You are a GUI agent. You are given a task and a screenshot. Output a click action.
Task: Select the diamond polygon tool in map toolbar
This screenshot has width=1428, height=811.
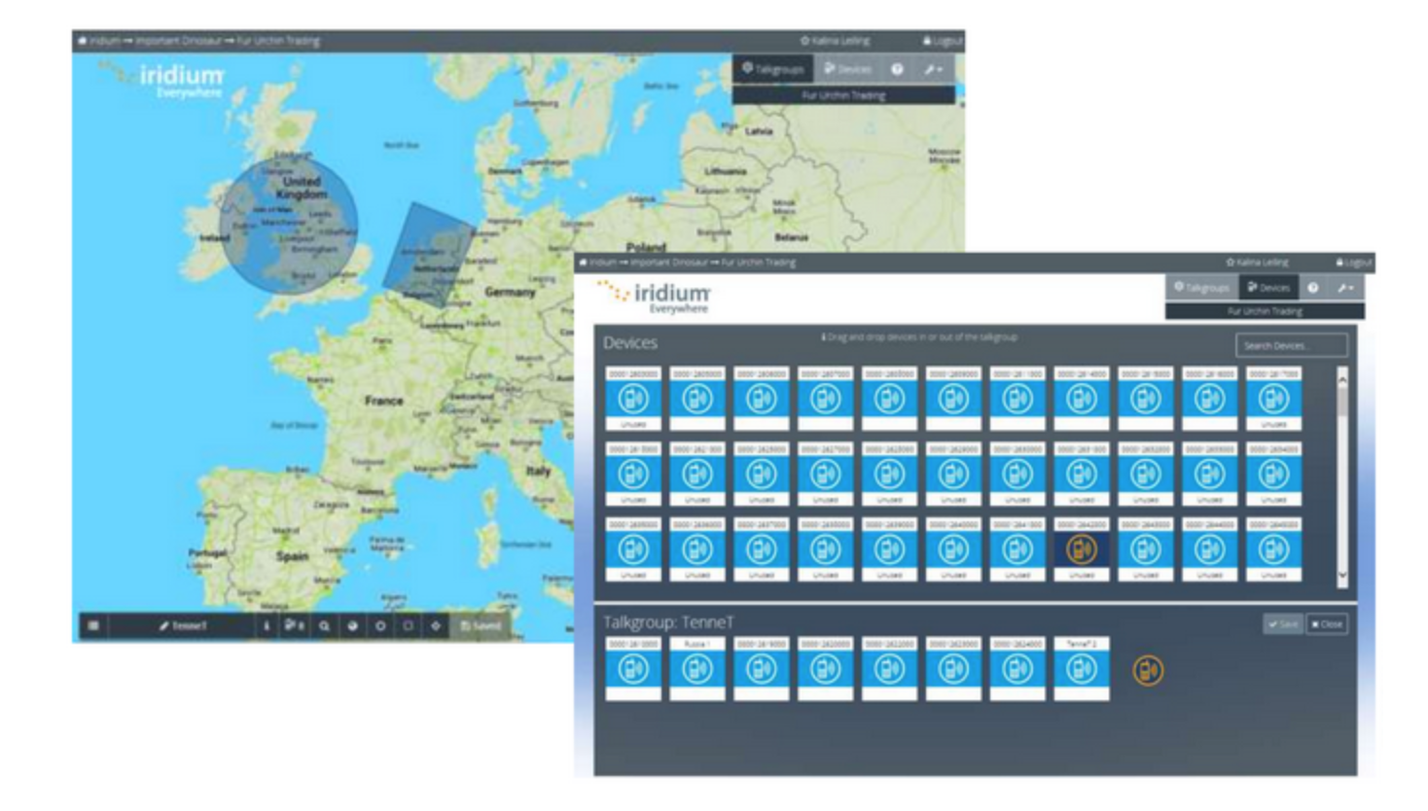(x=436, y=625)
